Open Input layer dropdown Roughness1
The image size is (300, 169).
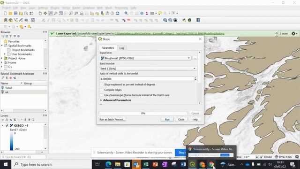pyautogui.click(x=145, y=58)
